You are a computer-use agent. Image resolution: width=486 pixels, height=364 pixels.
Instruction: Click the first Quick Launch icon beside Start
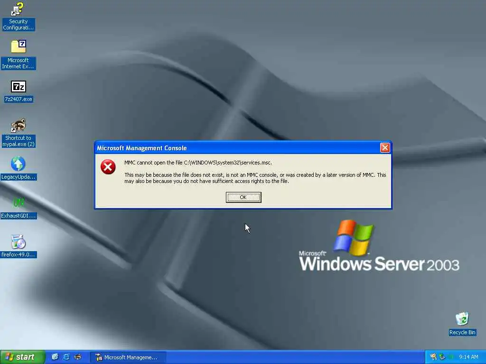[x=55, y=357]
